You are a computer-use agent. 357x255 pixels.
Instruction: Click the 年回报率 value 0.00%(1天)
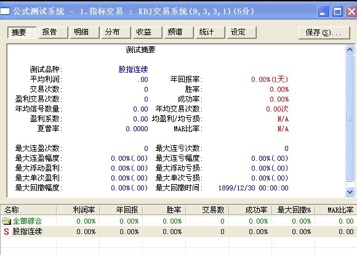270,79
